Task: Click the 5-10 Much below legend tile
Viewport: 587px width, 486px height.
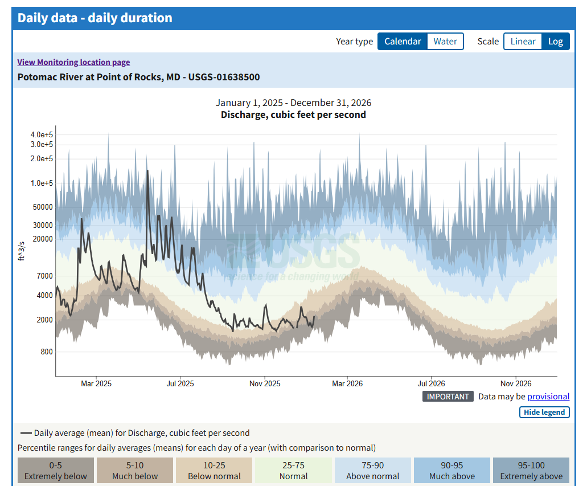Action: point(134,470)
